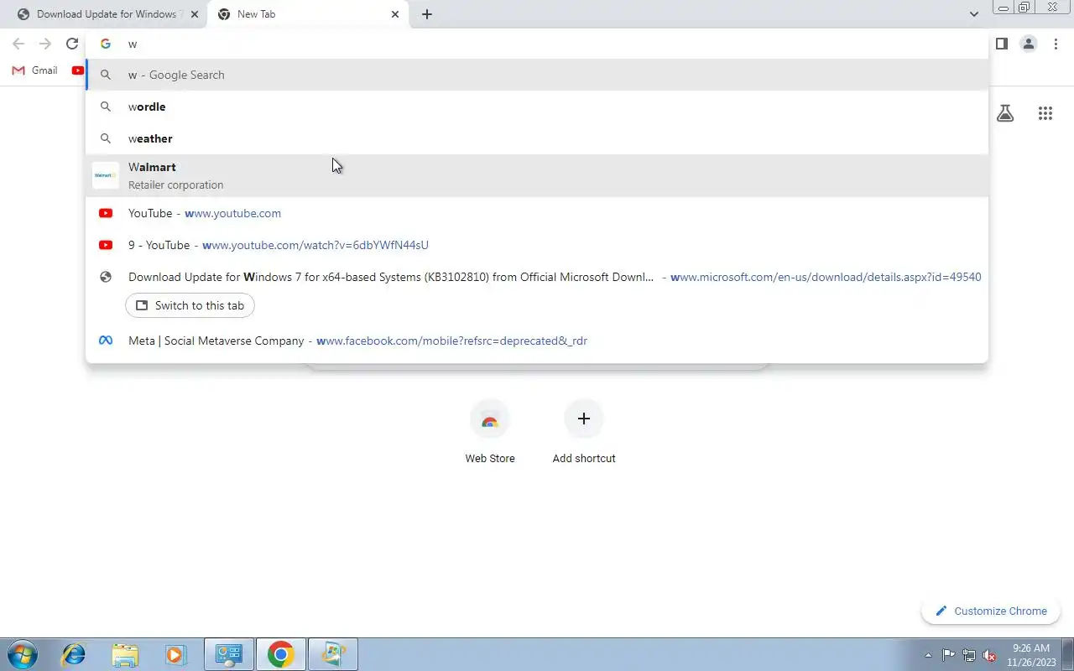The width and height of the screenshot is (1074, 671).
Task: Click search icon beside 'weather'
Action: [x=106, y=138]
